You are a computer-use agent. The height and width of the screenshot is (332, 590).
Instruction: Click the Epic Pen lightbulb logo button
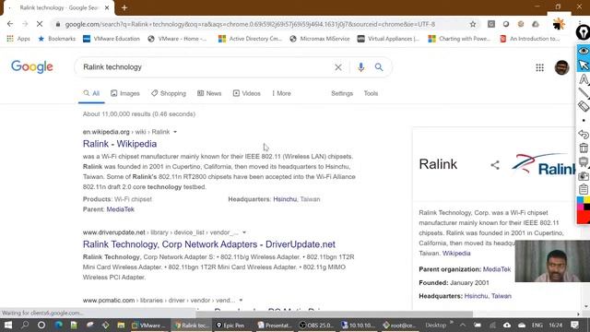(584, 32)
